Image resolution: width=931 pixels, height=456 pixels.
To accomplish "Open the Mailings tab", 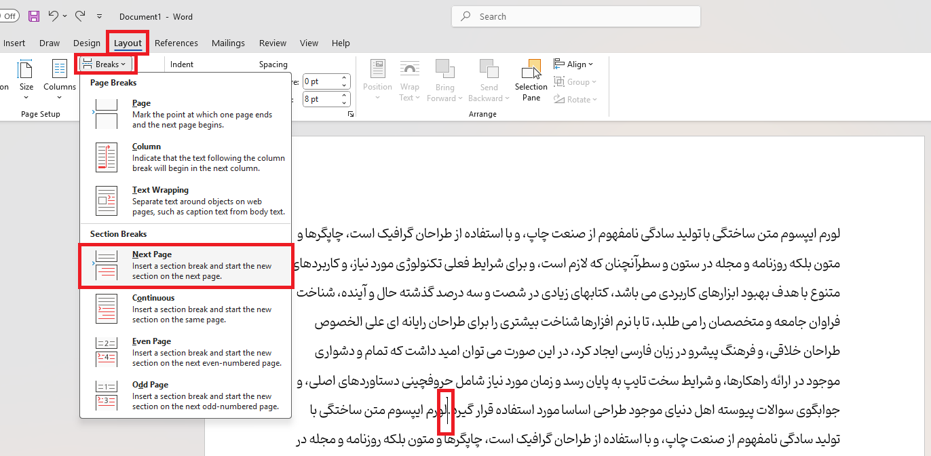I will [228, 43].
